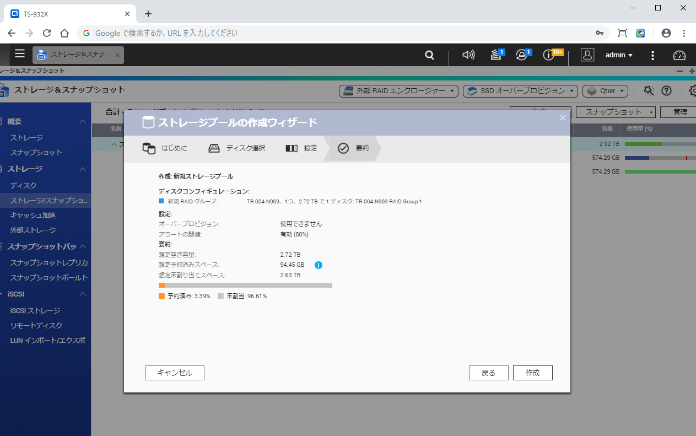Open the dashboard gauge icon
The image size is (696, 436).
679,55
